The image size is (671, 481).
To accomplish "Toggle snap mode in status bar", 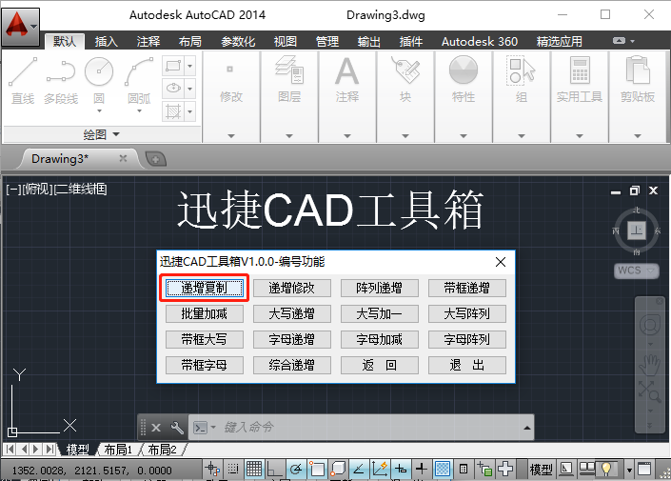I will click(233, 469).
